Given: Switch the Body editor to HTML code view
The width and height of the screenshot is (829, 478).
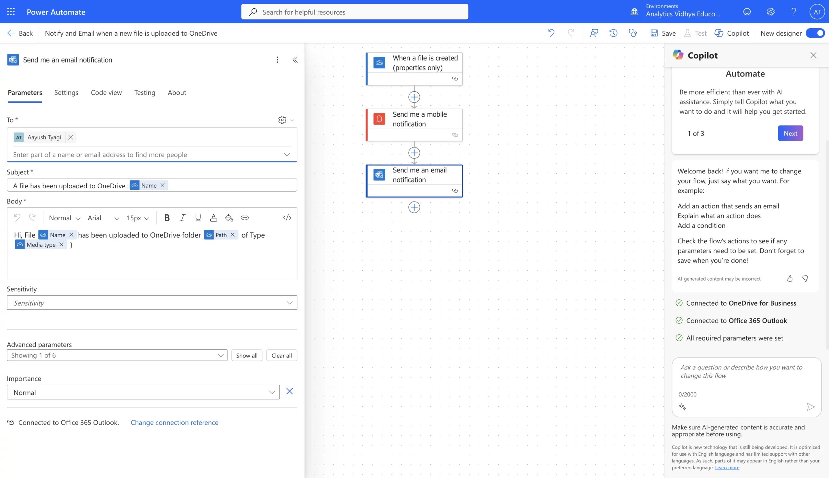Looking at the screenshot, I should coord(287,218).
